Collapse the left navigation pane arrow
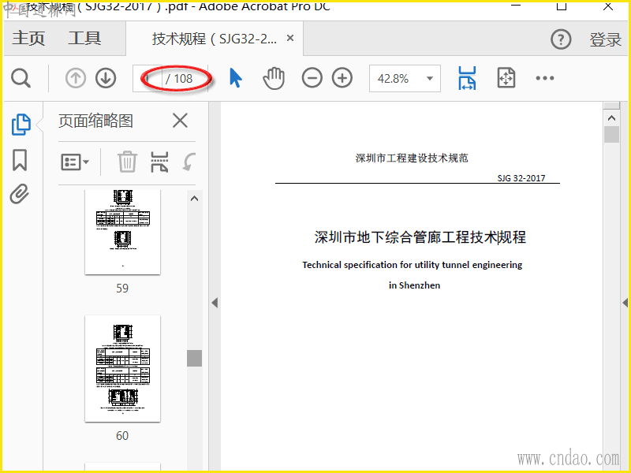 click(x=215, y=303)
